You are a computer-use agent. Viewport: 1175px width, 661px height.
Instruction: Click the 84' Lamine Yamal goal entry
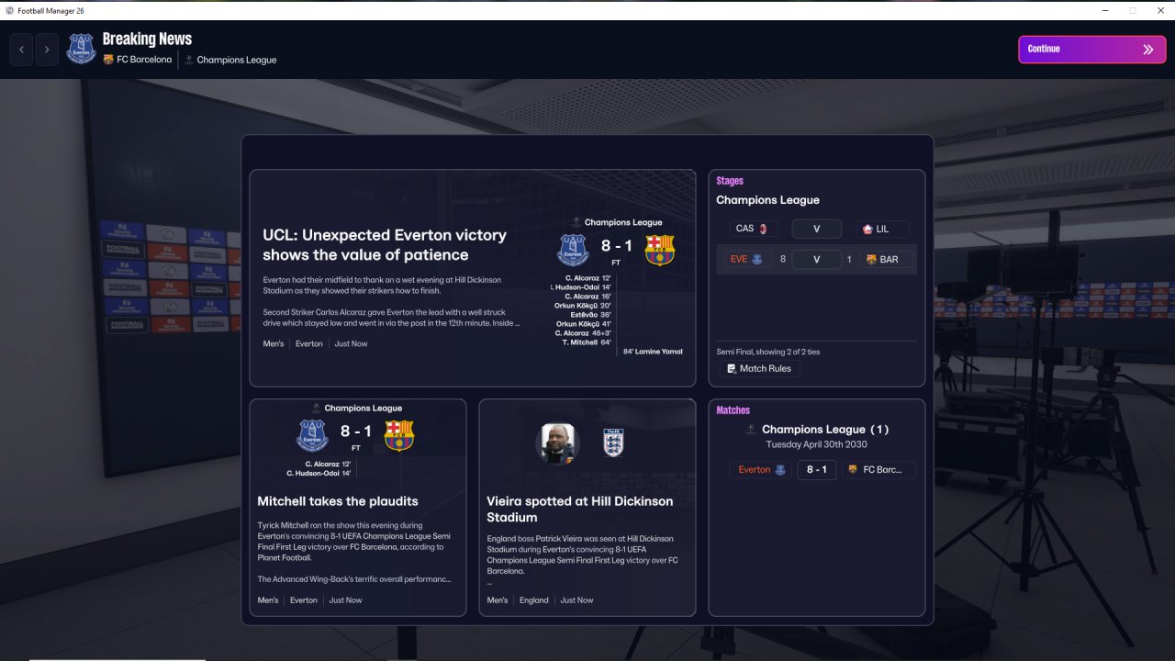pos(654,352)
